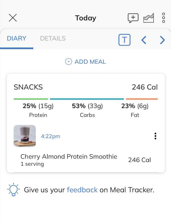
Task: Open the feedback link
Action: click(x=82, y=190)
